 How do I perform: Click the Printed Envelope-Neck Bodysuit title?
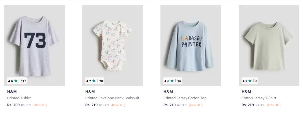pyautogui.click(x=112, y=98)
